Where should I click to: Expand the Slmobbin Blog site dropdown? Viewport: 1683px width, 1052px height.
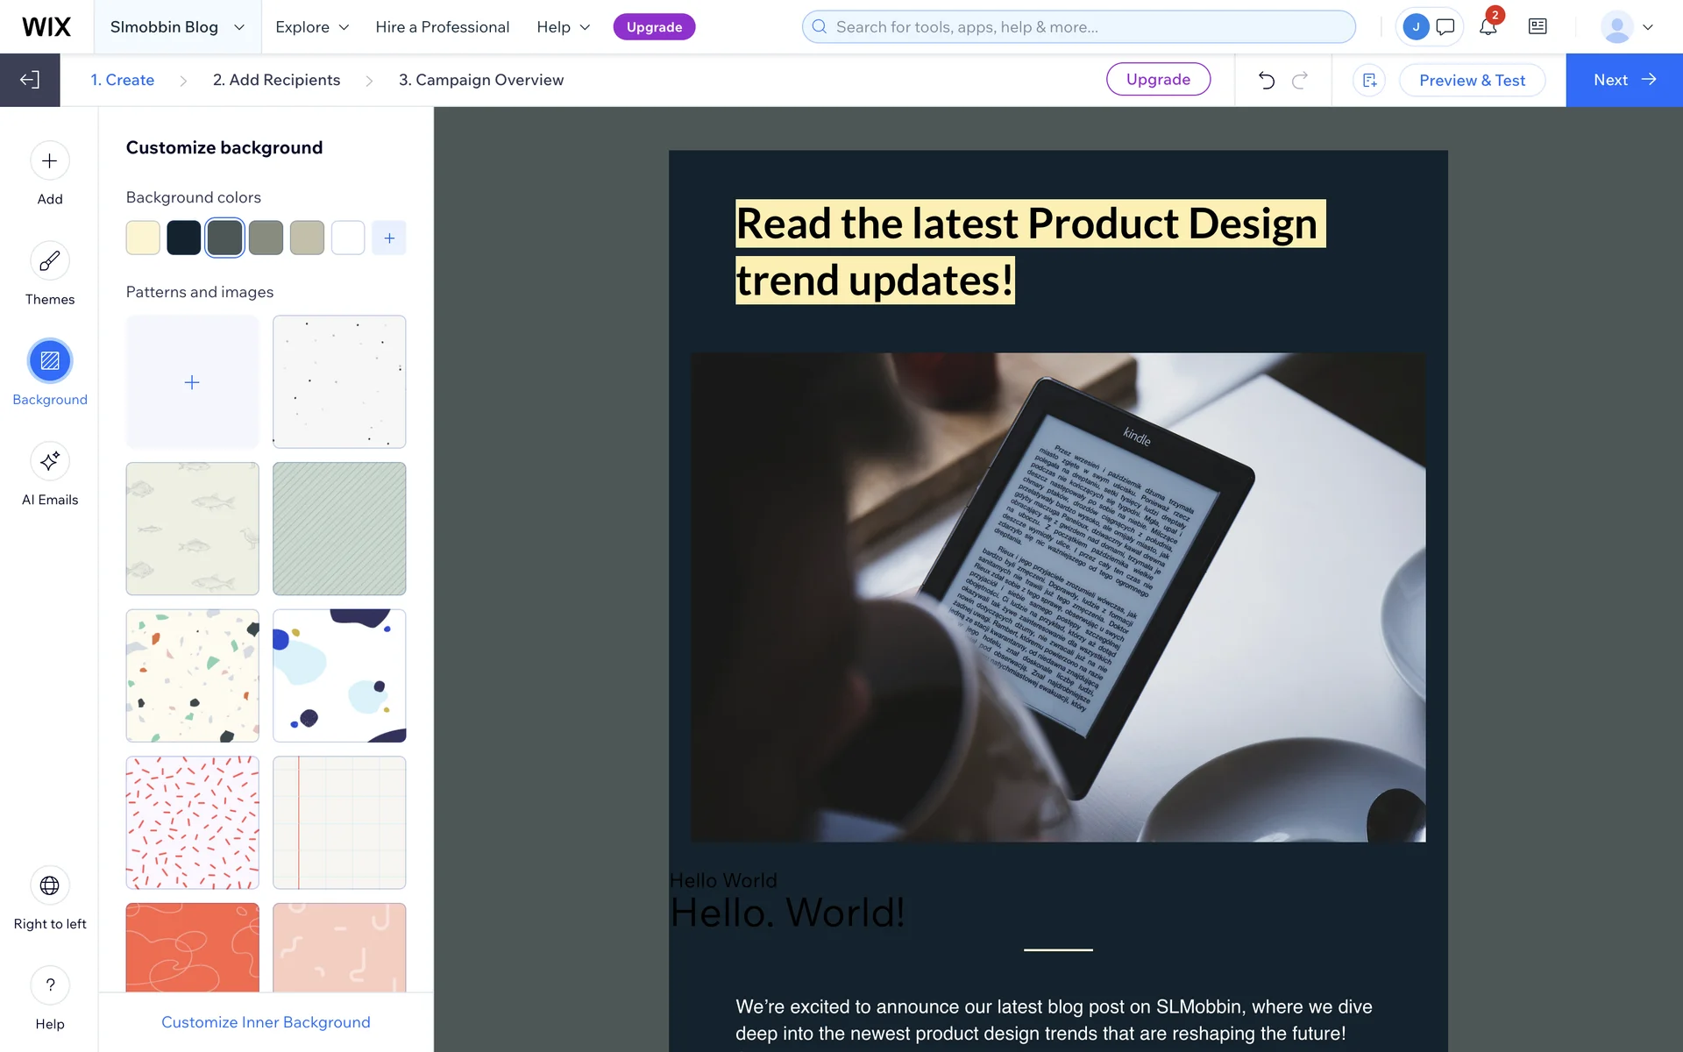(177, 27)
